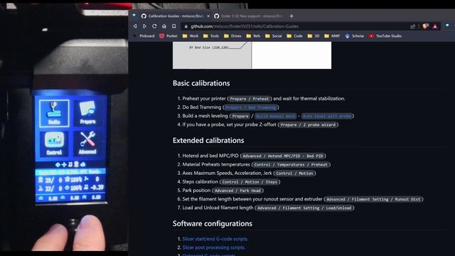Open the MWF bookmarks folder

tap(332, 36)
